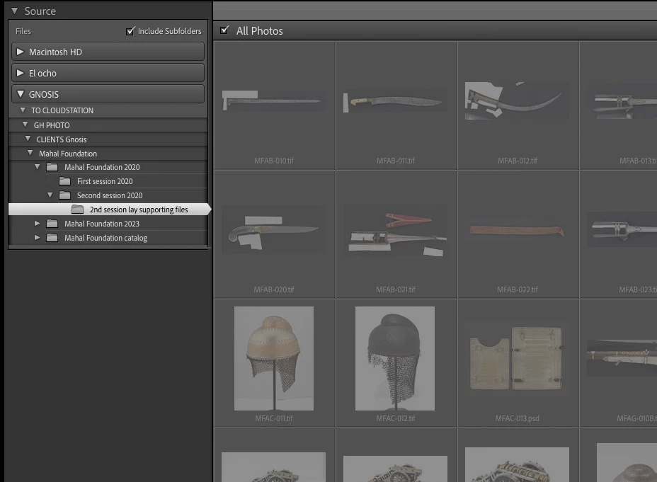Select the MFAC-012.tif dark helmet thumbnail
Image resolution: width=657 pixels, height=482 pixels.
395,358
